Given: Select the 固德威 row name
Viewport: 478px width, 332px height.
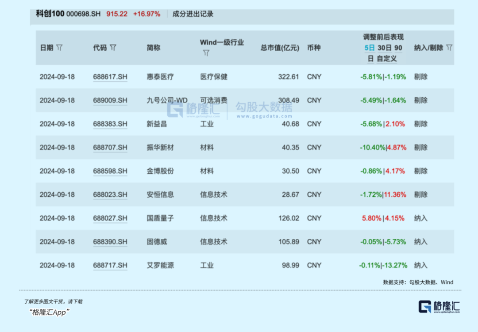Looking at the screenshot, I should [157, 242].
